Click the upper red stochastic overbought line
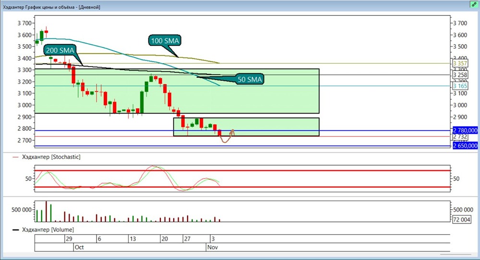480x260 pixels. click(242, 170)
